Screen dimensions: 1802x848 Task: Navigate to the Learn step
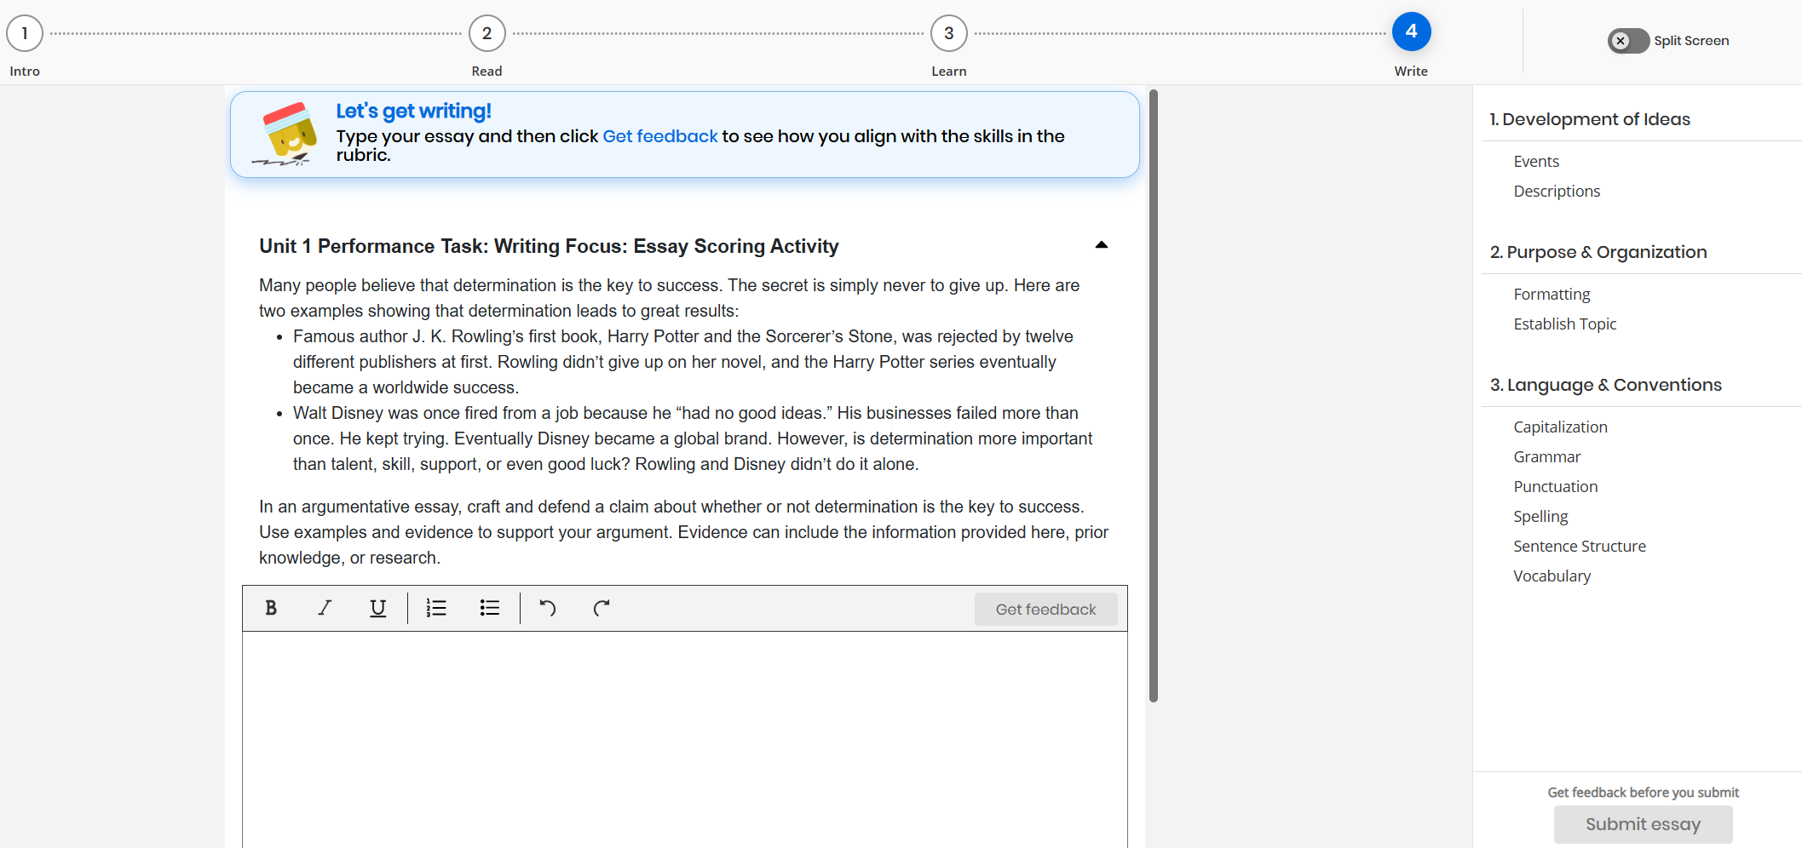tap(948, 33)
